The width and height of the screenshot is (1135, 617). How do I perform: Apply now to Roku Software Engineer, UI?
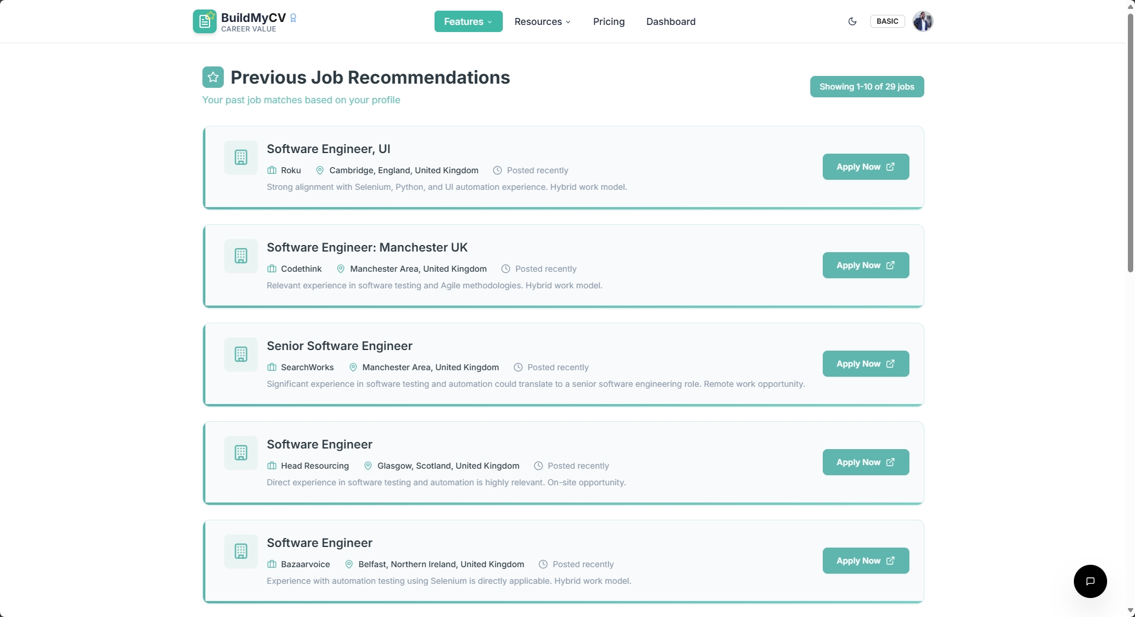(865, 167)
